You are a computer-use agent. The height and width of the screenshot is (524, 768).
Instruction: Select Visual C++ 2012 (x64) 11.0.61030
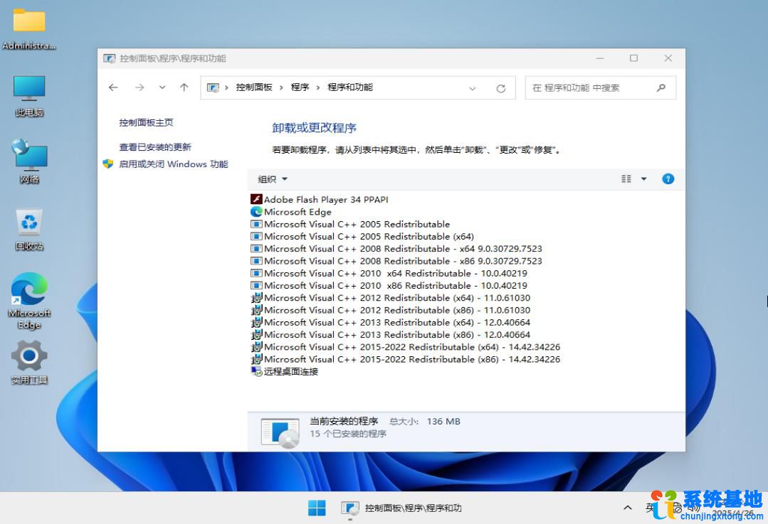coord(397,297)
